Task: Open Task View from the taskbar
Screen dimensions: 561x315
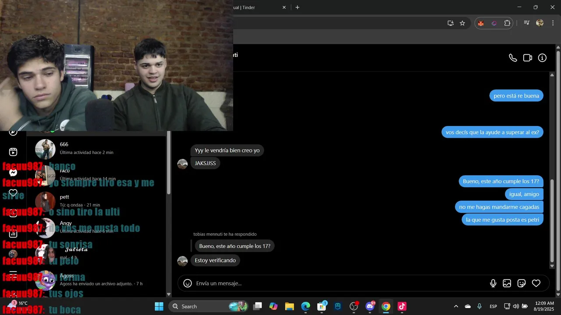Action: pyautogui.click(x=257, y=306)
